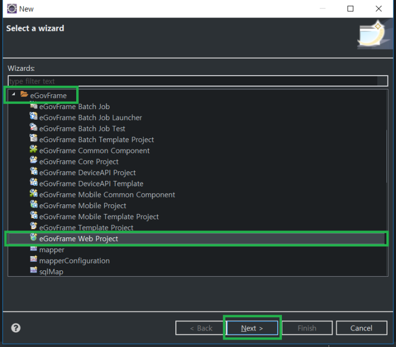Select eGovFrame Batch Template Project text

[96, 140]
